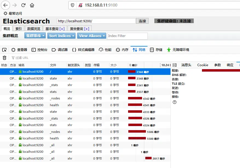Open the 性能 performance panel

105,50
